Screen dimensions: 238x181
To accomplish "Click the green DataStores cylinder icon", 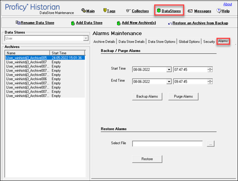I will (x=159, y=10).
